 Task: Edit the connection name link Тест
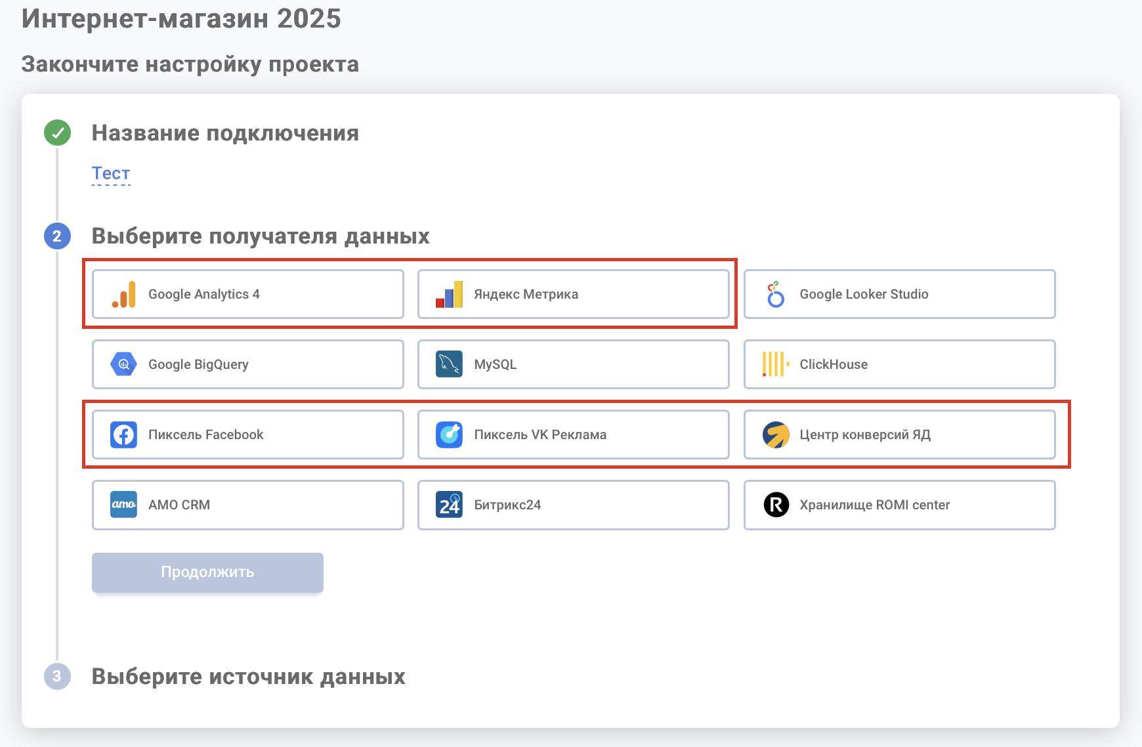coord(111,173)
